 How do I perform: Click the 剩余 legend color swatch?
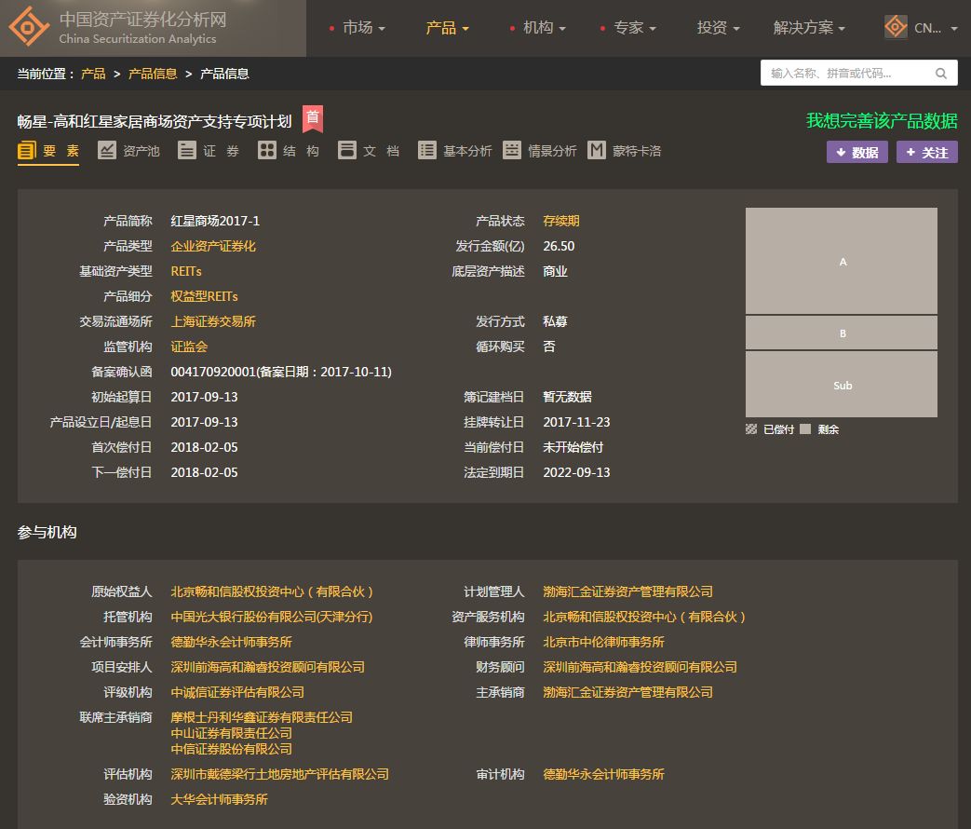805,428
